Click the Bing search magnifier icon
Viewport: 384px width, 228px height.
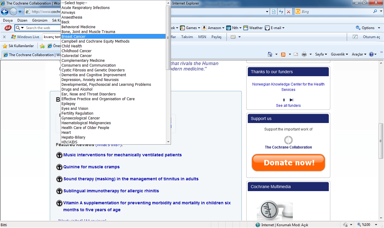(375, 11)
